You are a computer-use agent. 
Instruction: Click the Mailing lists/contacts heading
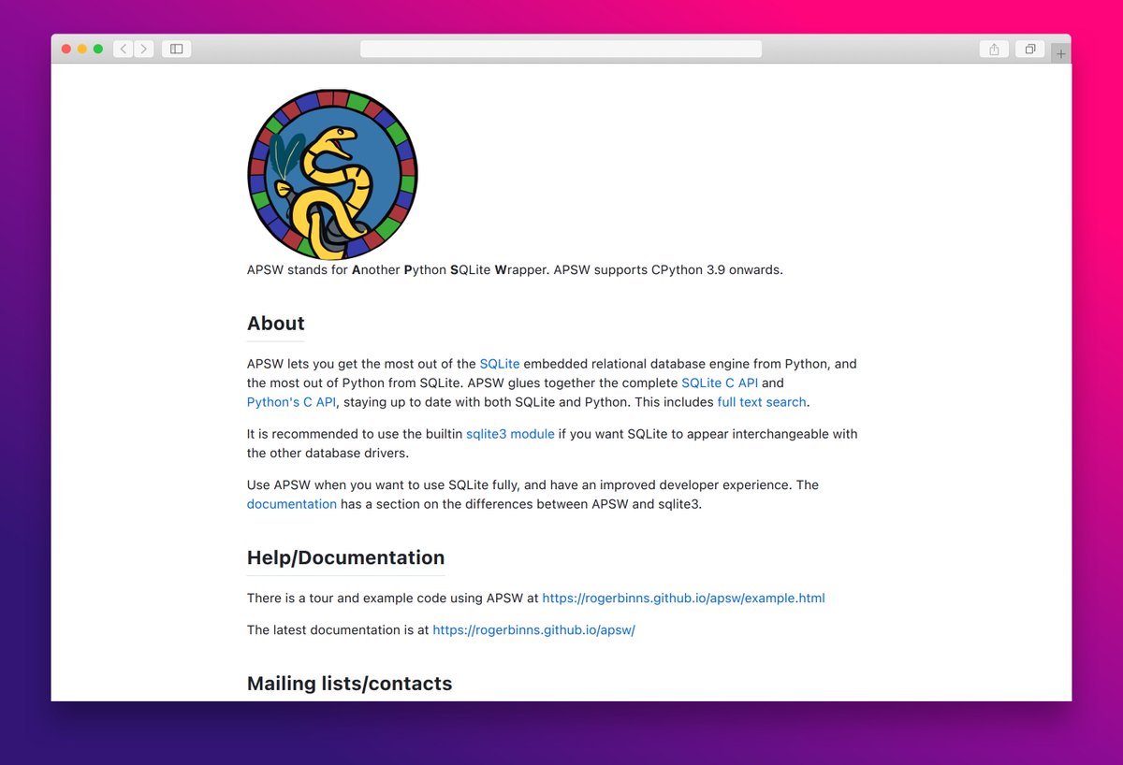[350, 684]
